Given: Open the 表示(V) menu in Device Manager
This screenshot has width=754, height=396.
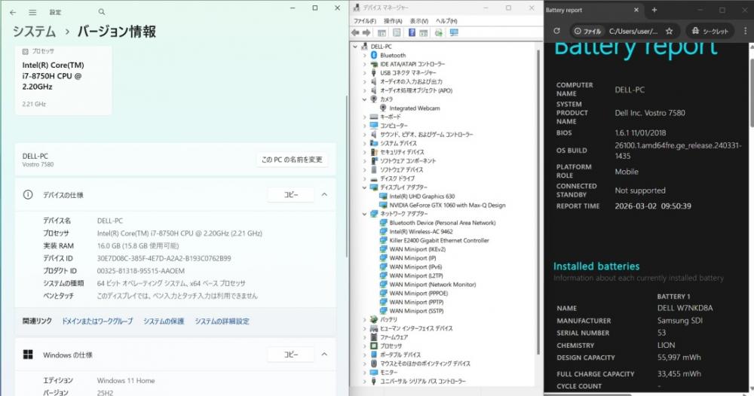Looking at the screenshot, I should click(x=418, y=21).
